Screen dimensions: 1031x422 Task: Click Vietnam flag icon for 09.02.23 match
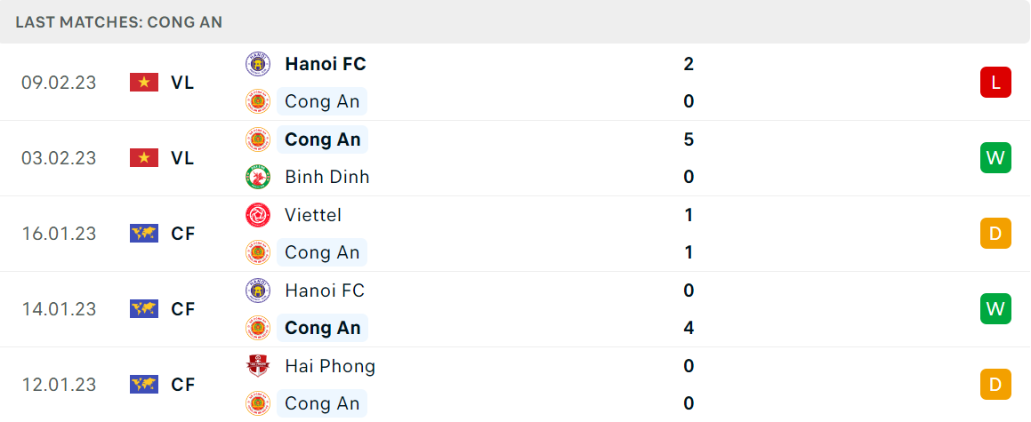144,82
